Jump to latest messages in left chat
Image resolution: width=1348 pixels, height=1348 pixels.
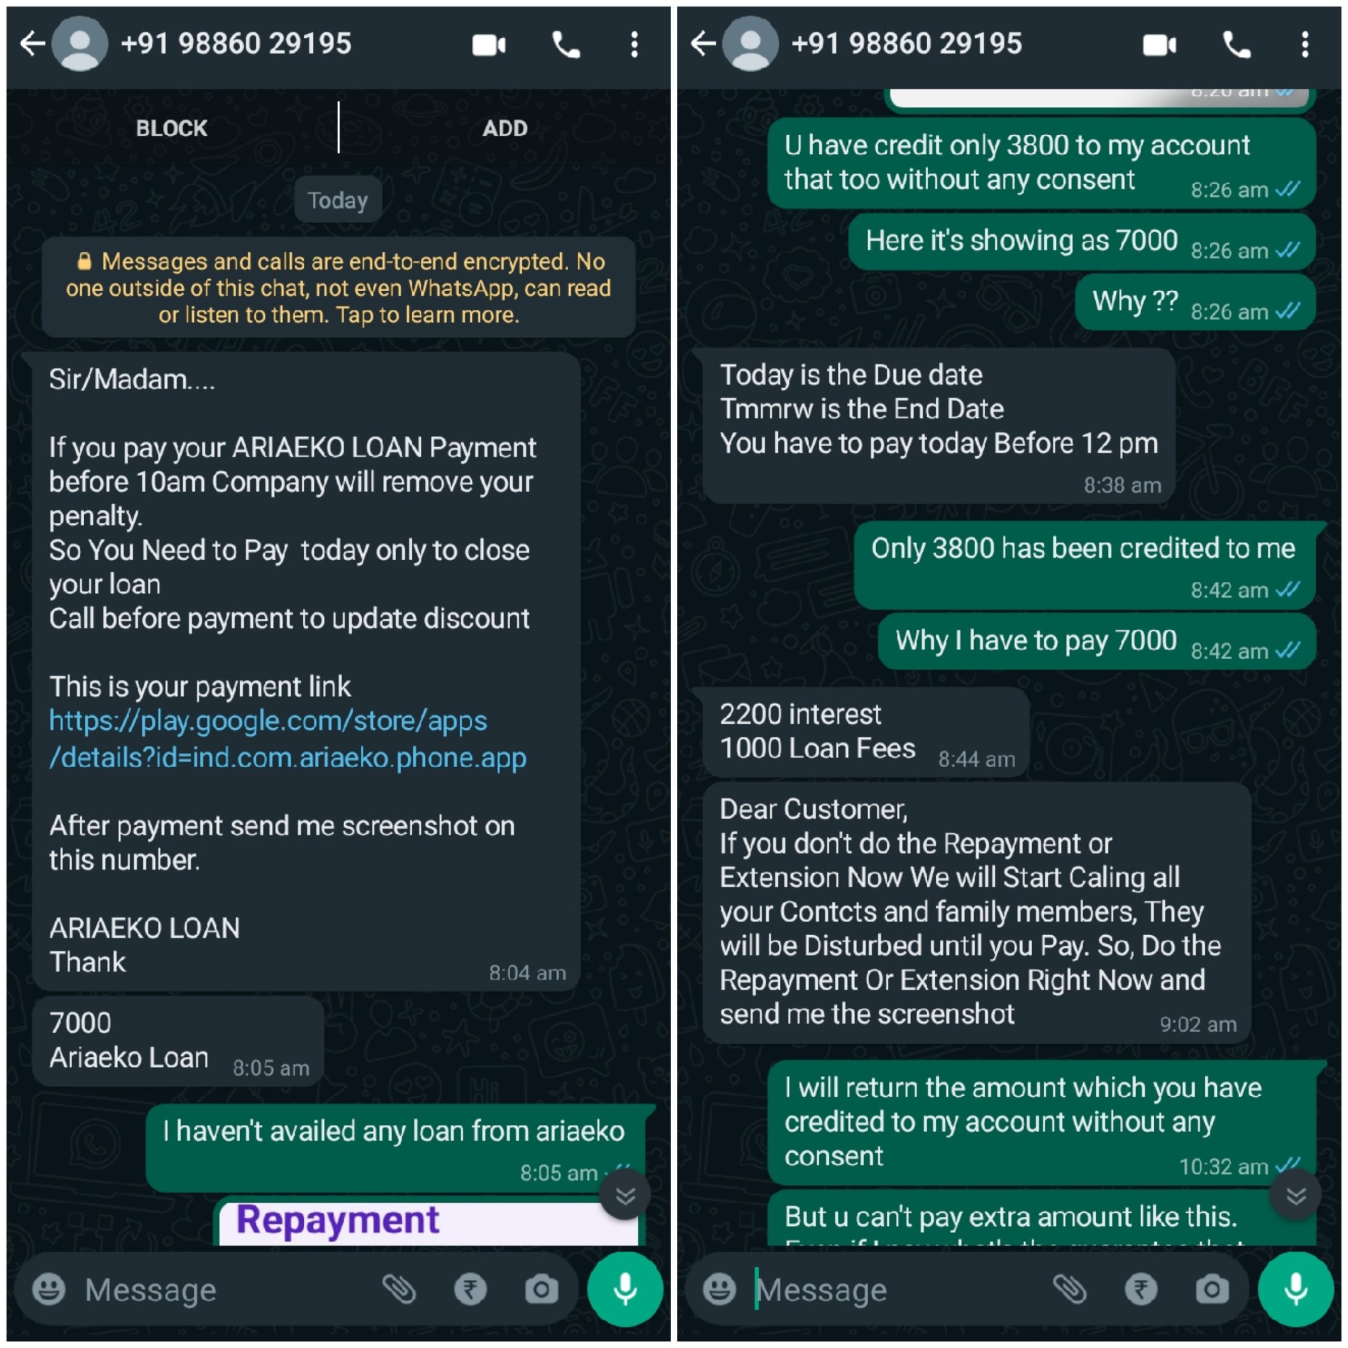pos(625,1195)
